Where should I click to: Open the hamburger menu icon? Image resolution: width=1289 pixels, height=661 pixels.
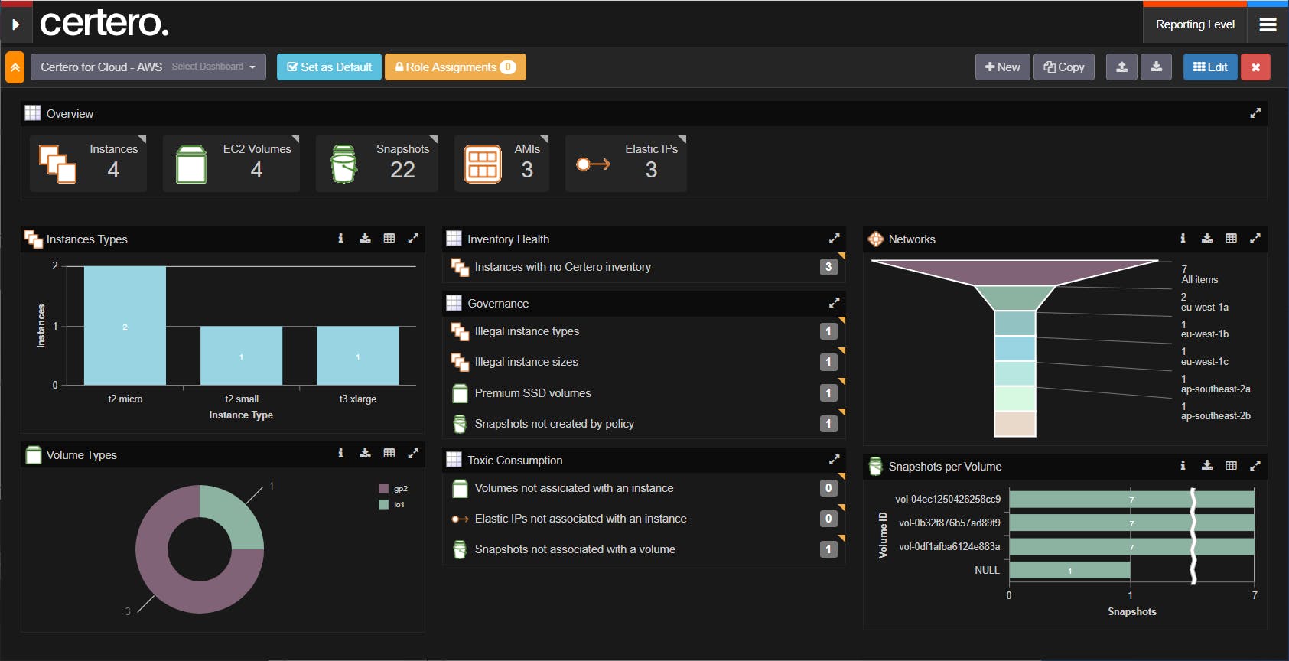pyautogui.click(x=1268, y=24)
